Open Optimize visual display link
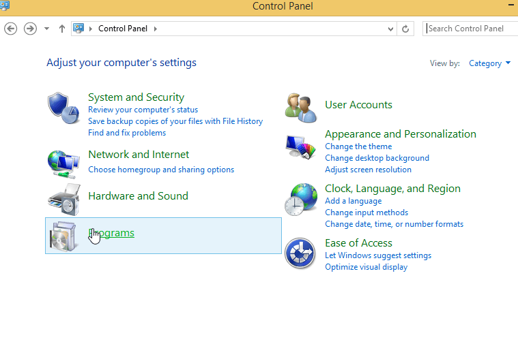 (x=366, y=267)
